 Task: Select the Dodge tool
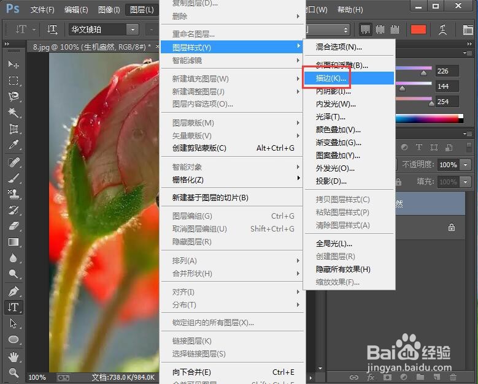click(13, 274)
